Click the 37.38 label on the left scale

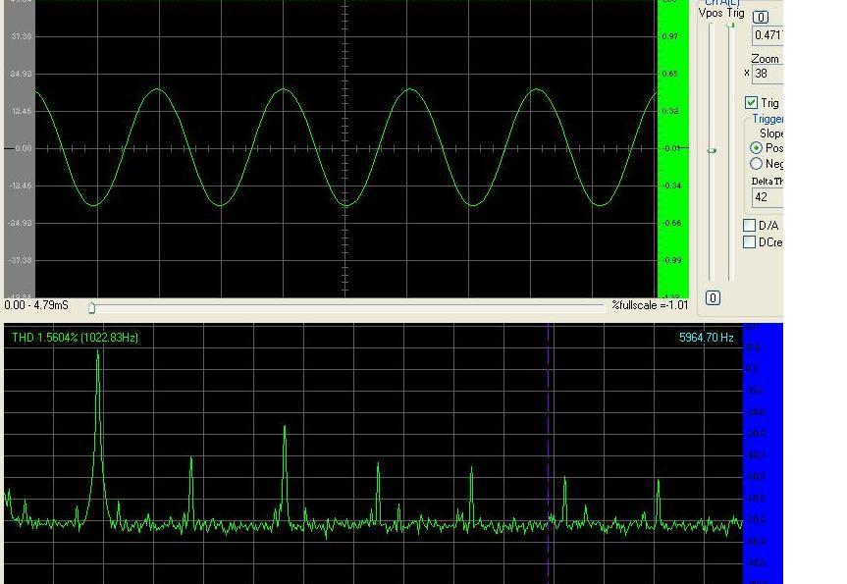(21, 36)
